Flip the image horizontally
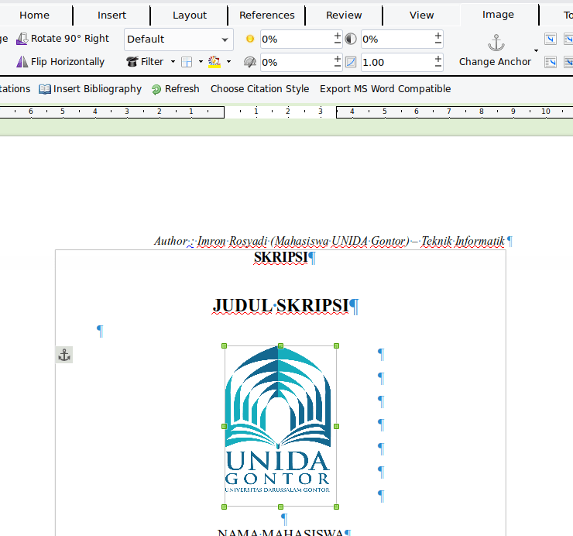 [x=60, y=62]
